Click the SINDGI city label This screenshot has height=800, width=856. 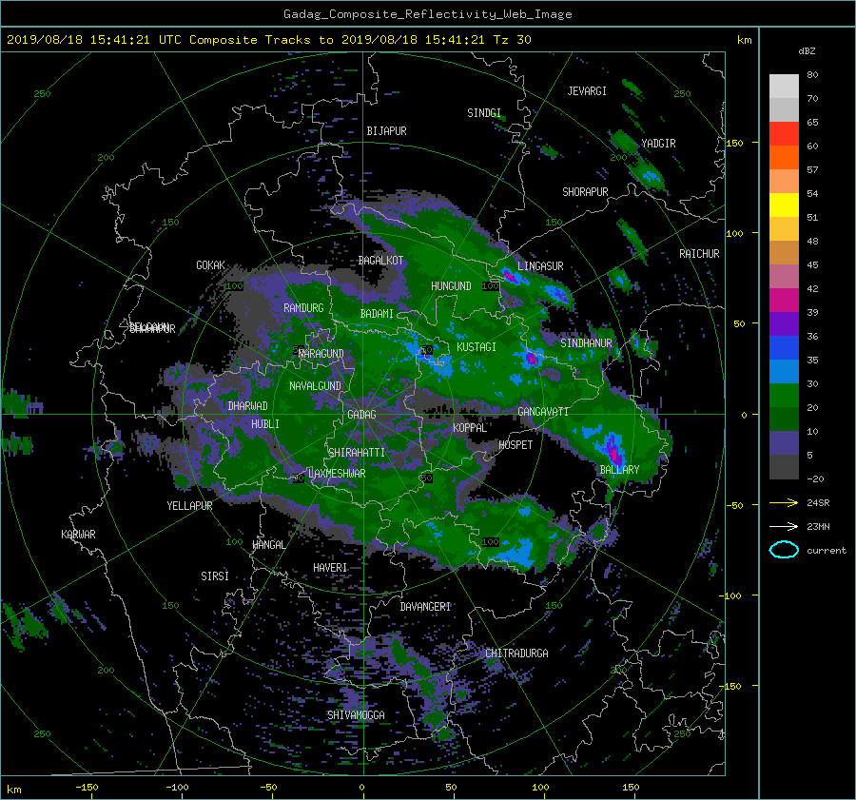tap(484, 113)
